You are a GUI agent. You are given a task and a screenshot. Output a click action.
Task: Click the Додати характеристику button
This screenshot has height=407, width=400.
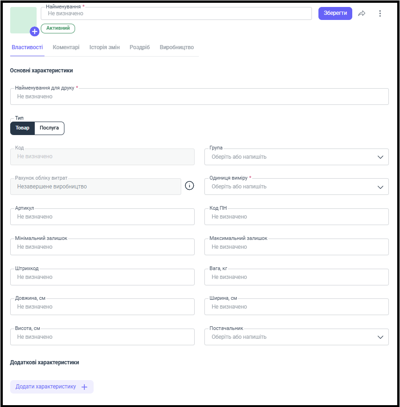tap(52, 387)
